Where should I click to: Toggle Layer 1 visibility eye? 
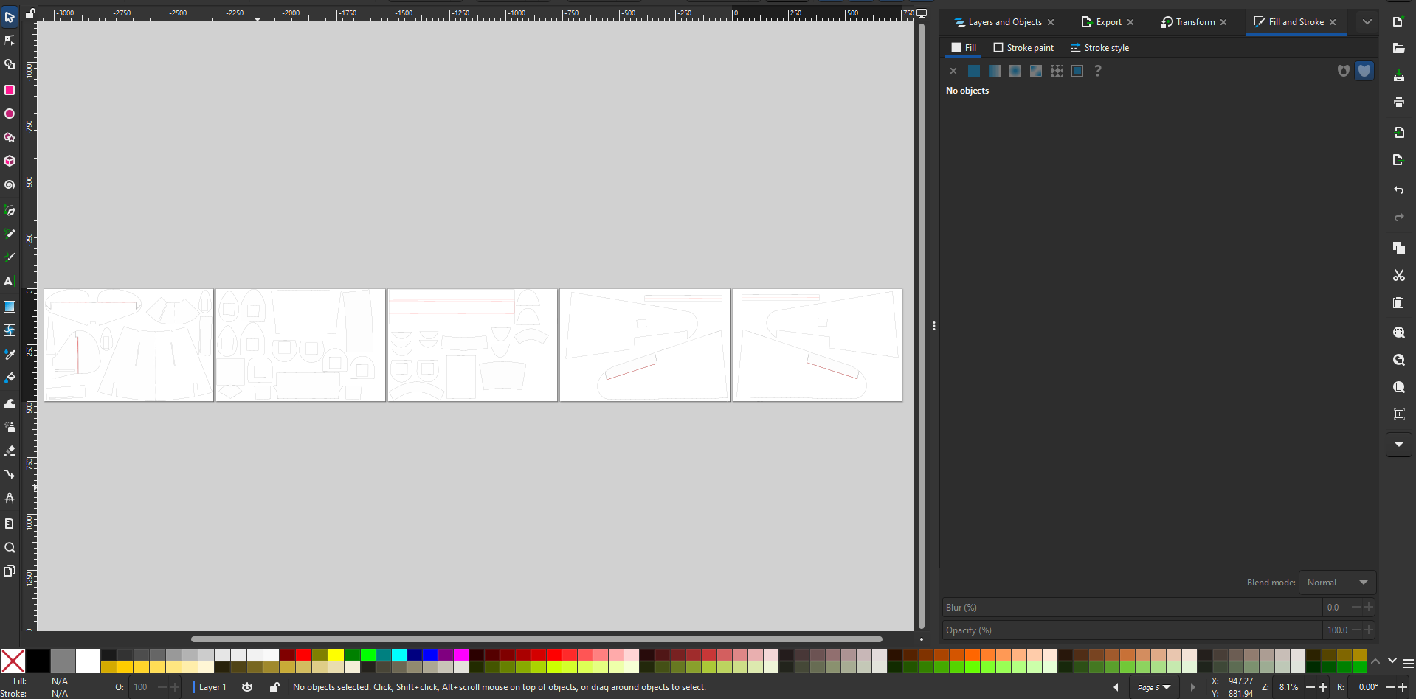click(247, 687)
